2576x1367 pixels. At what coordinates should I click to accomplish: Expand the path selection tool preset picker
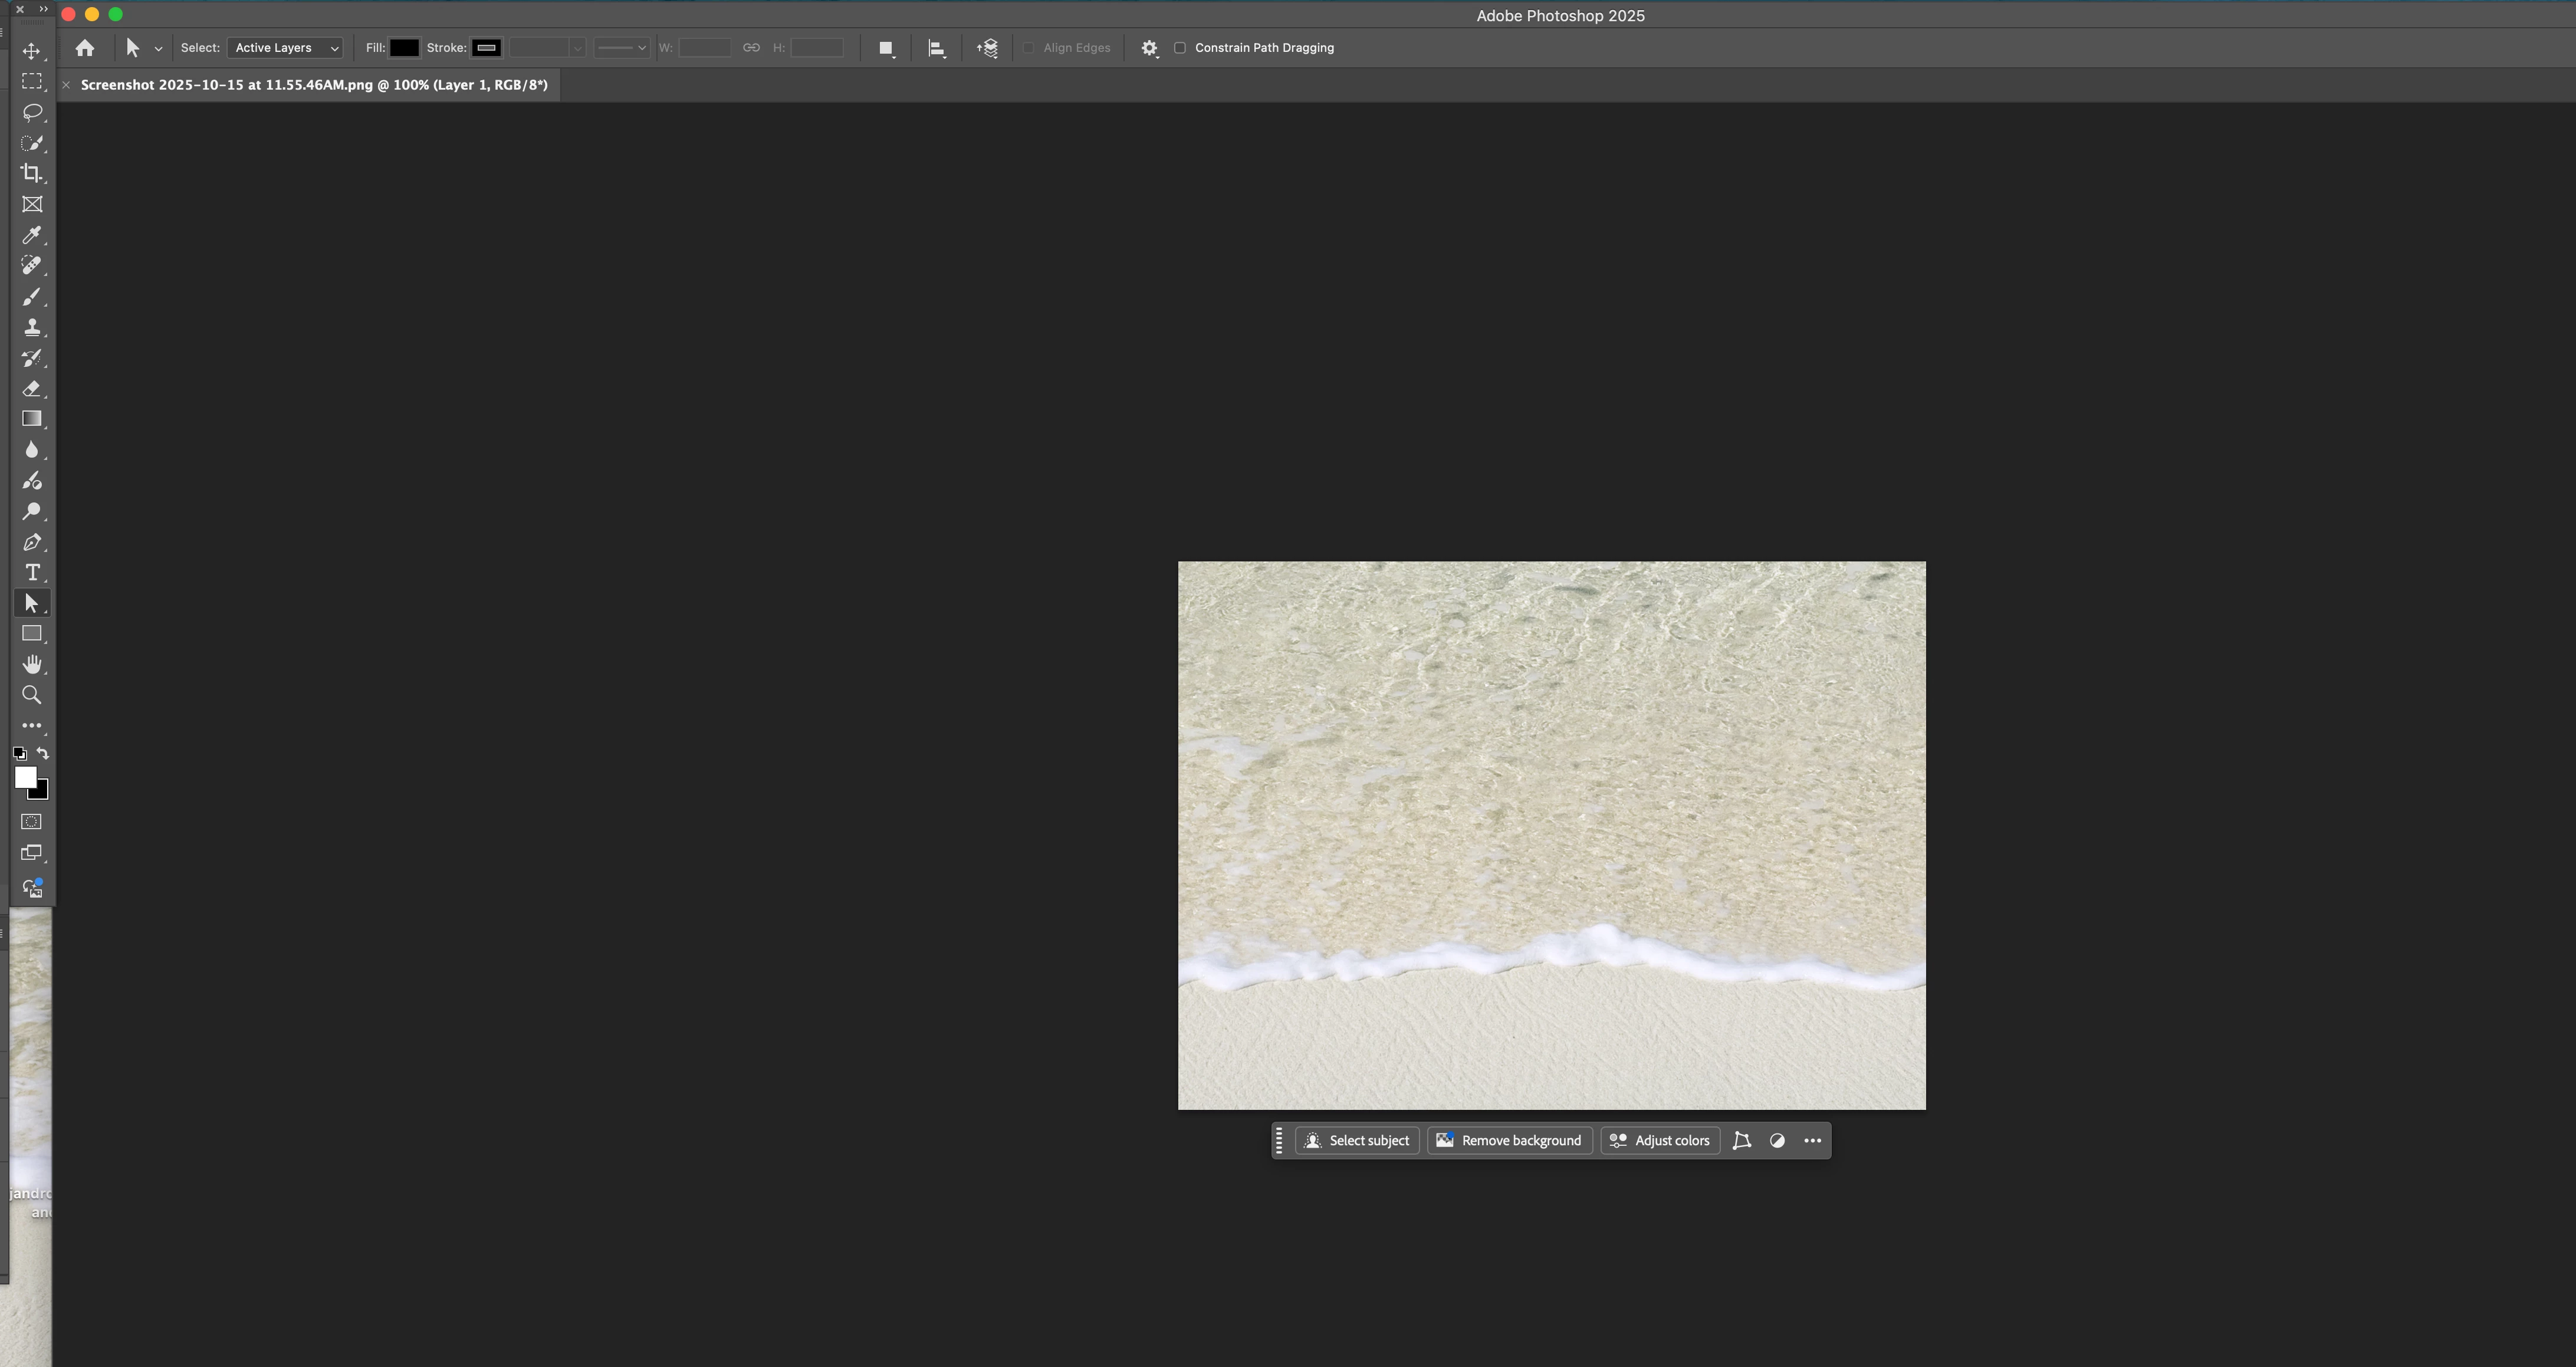click(x=158, y=49)
